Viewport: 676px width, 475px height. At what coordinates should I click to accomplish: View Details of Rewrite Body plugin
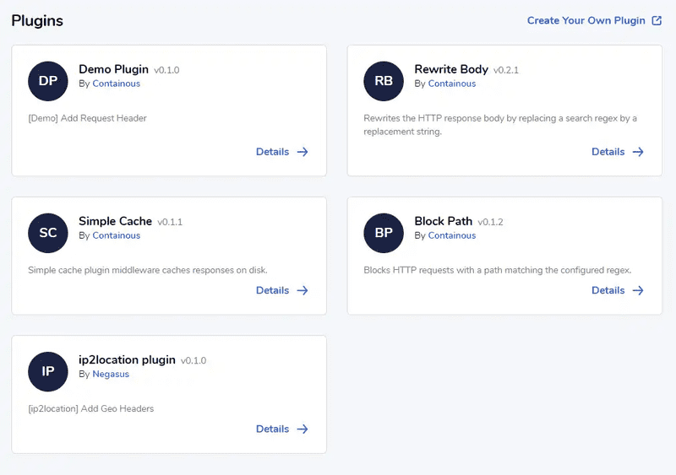(608, 152)
